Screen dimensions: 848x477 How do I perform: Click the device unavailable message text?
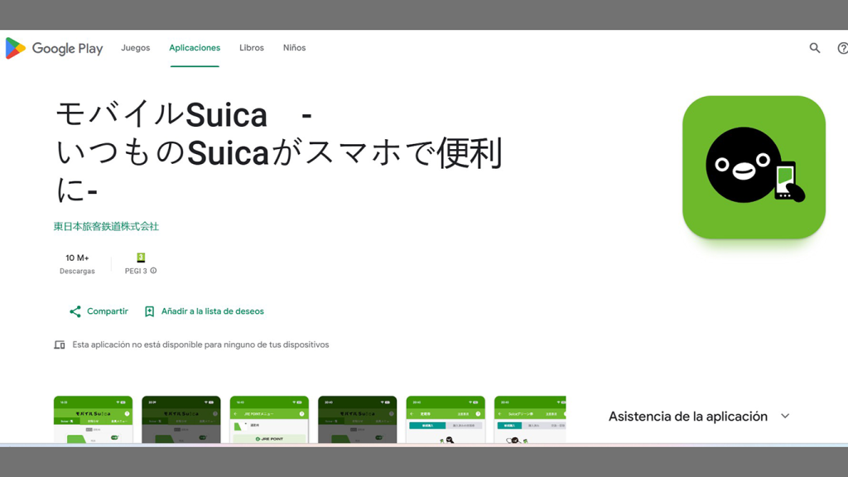(200, 344)
